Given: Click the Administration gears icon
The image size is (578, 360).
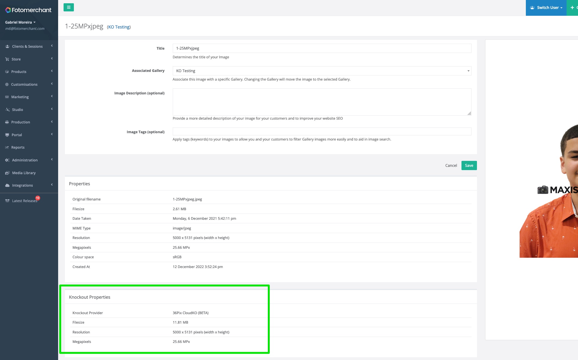Looking at the screenshot, I should 7,160.
